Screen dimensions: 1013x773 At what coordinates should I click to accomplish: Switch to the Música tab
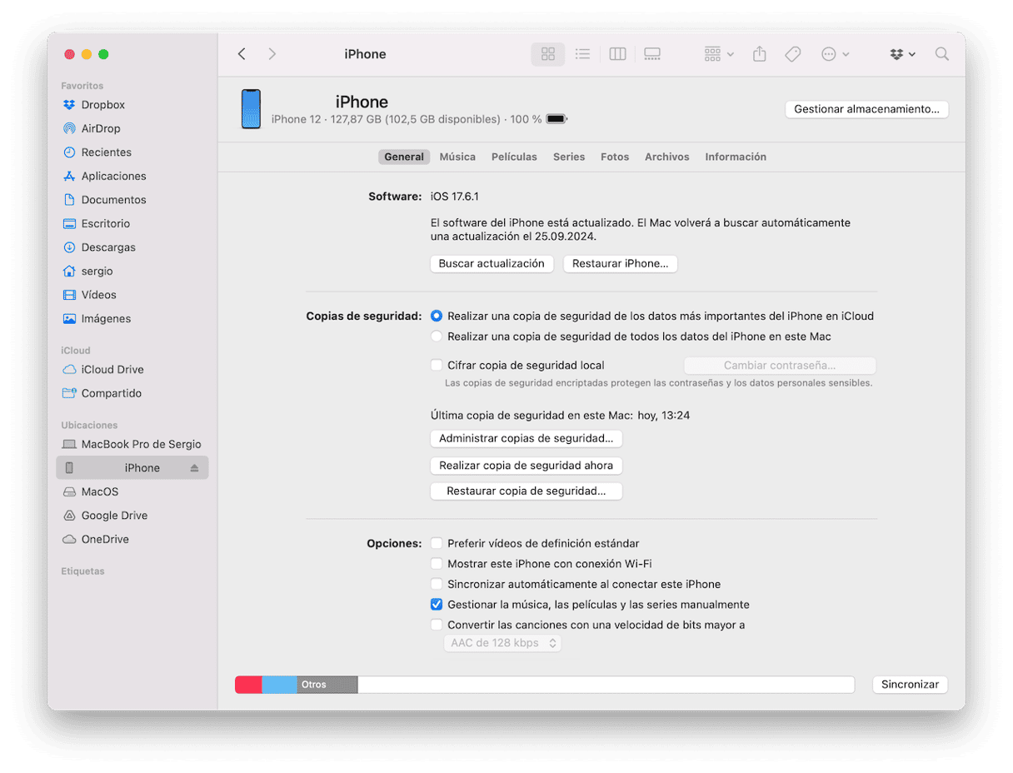[x=457, y=157]
